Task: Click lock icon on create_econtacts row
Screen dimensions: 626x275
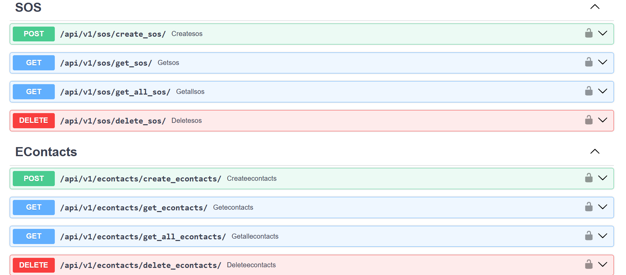Action: point(589,178)
